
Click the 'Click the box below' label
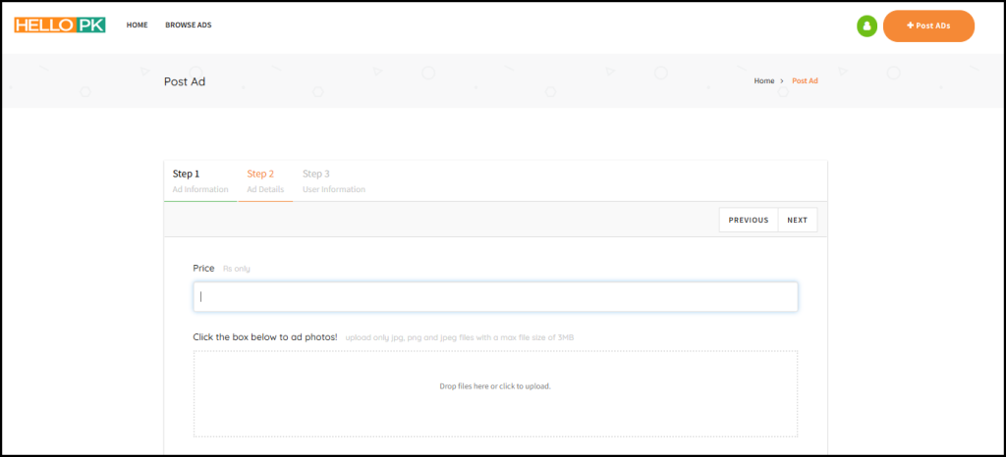[x=265, y=337]
